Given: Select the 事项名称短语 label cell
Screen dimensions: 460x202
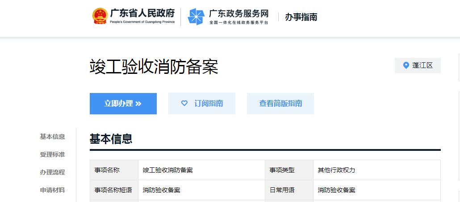Looking at the screenshot, I should [x=114, y=190].
